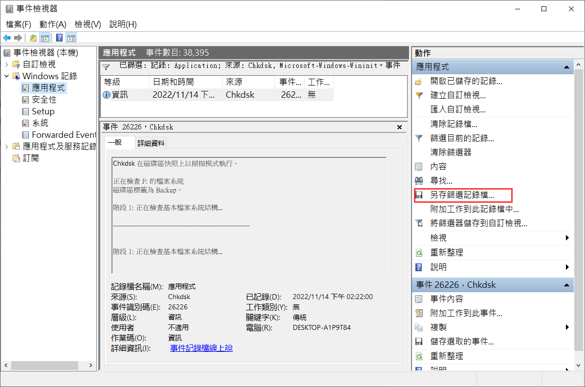
Task: Click actions pane scrollbar up arrow
Action: tap(578, 65)
